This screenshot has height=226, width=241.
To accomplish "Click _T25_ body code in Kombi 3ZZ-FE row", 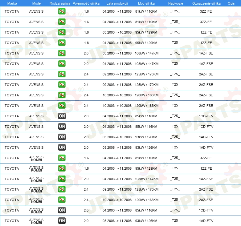I will click(x=175, y=158).
